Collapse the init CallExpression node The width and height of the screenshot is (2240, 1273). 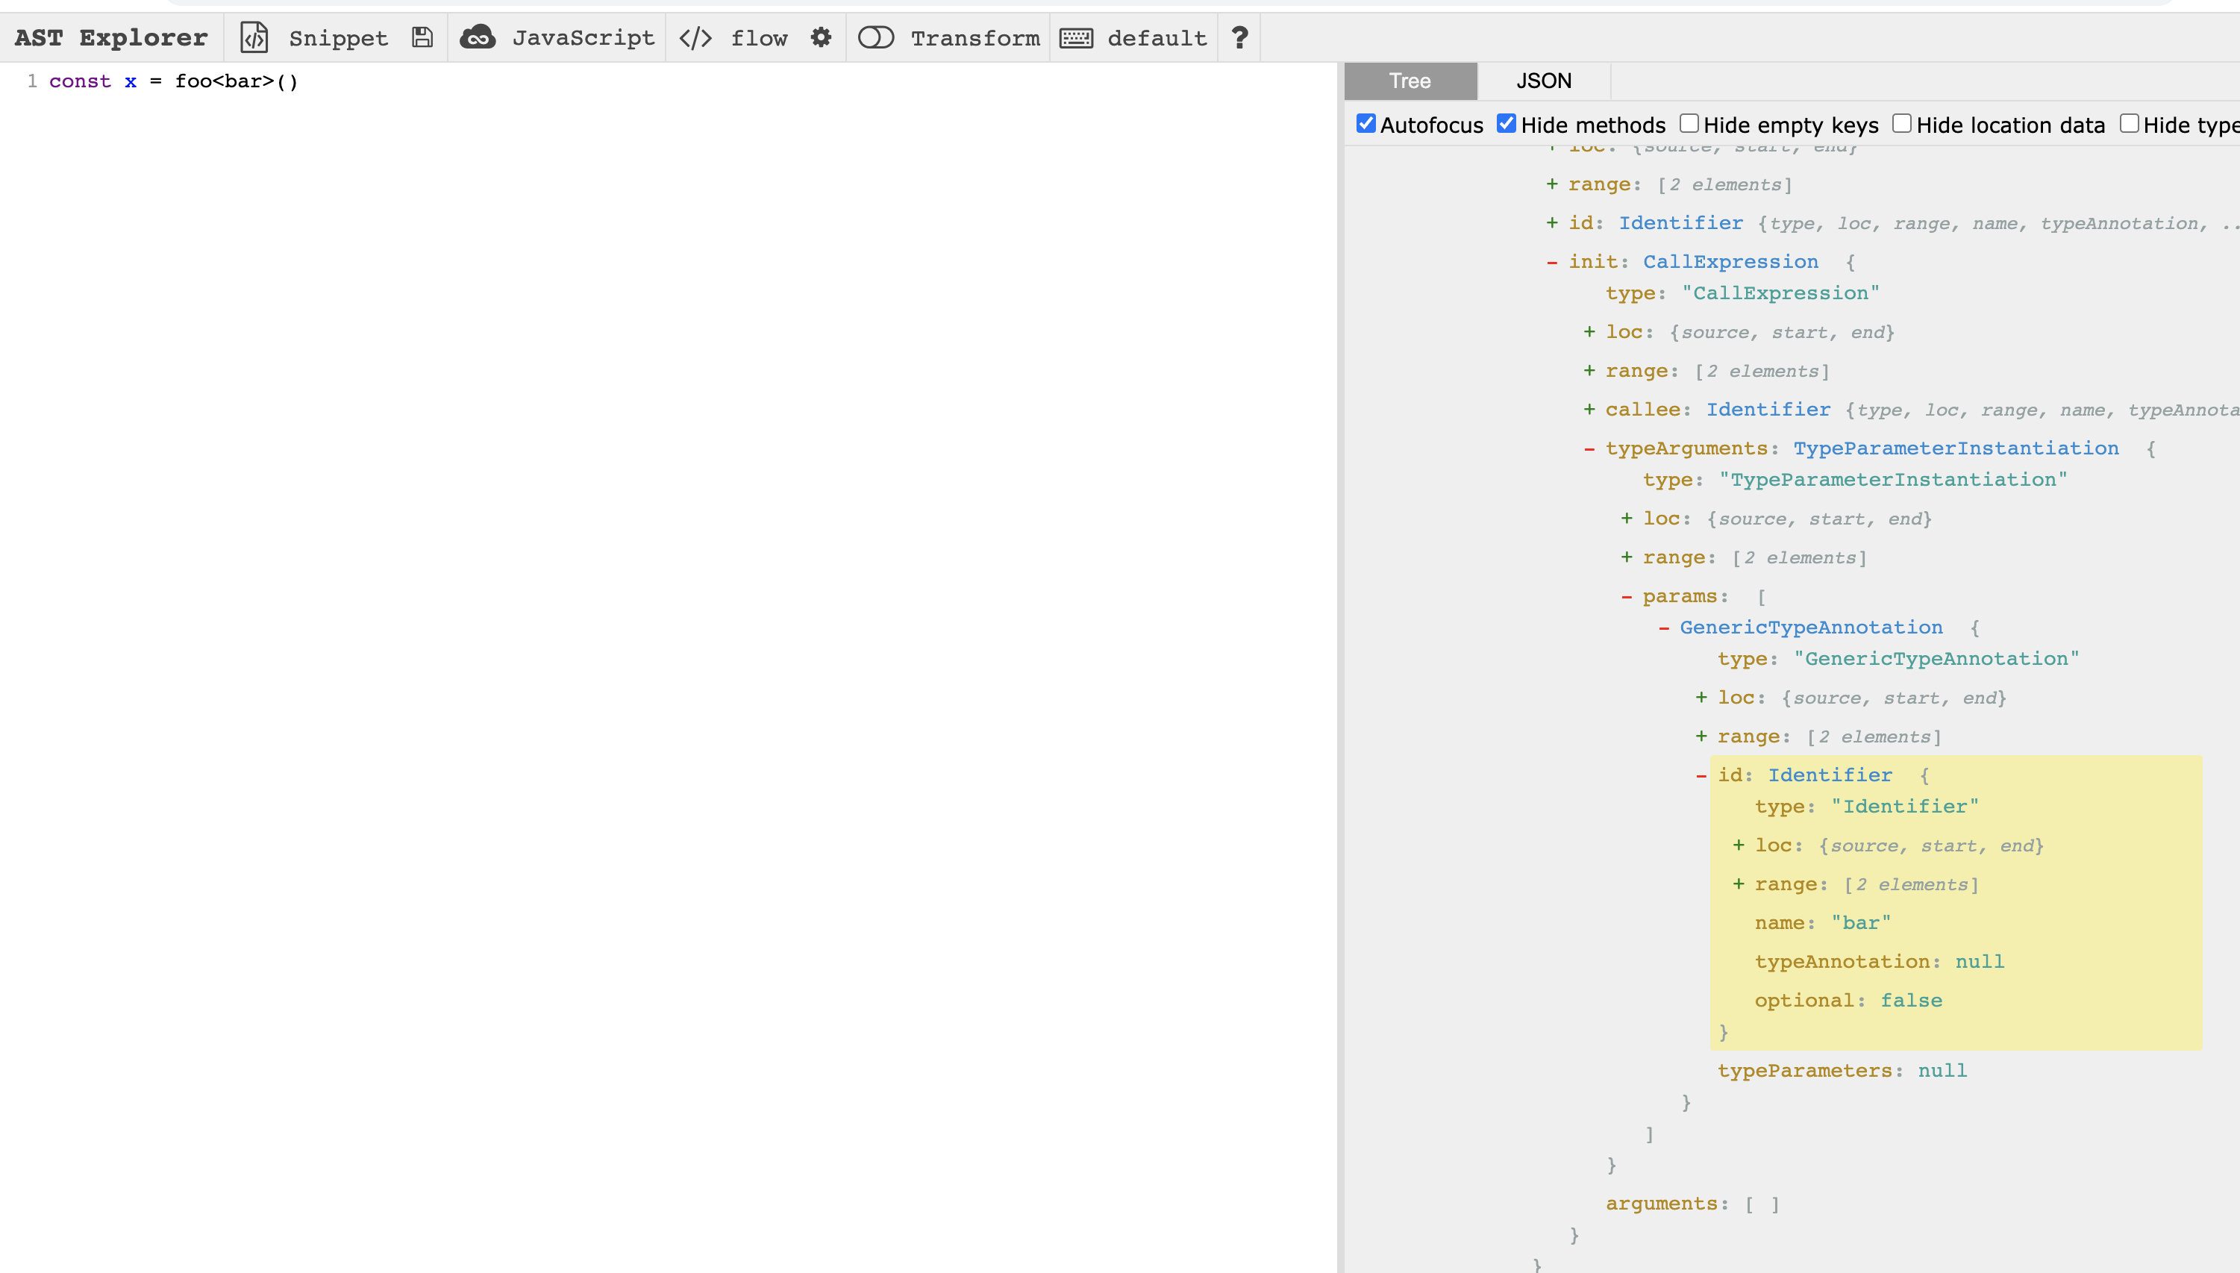pyautogui.click(x=1552, y=263)
